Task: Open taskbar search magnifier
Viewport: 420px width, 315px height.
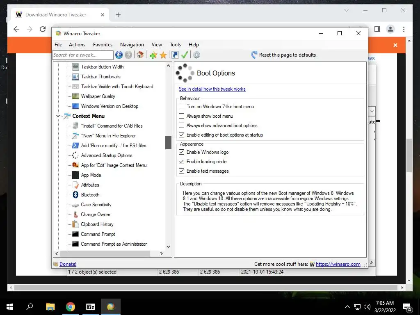Action: coord(30,306)
